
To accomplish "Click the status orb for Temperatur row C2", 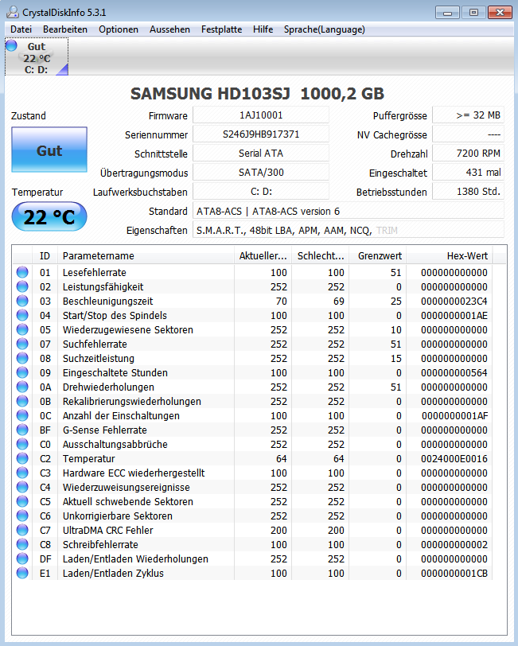I will 22,458.
